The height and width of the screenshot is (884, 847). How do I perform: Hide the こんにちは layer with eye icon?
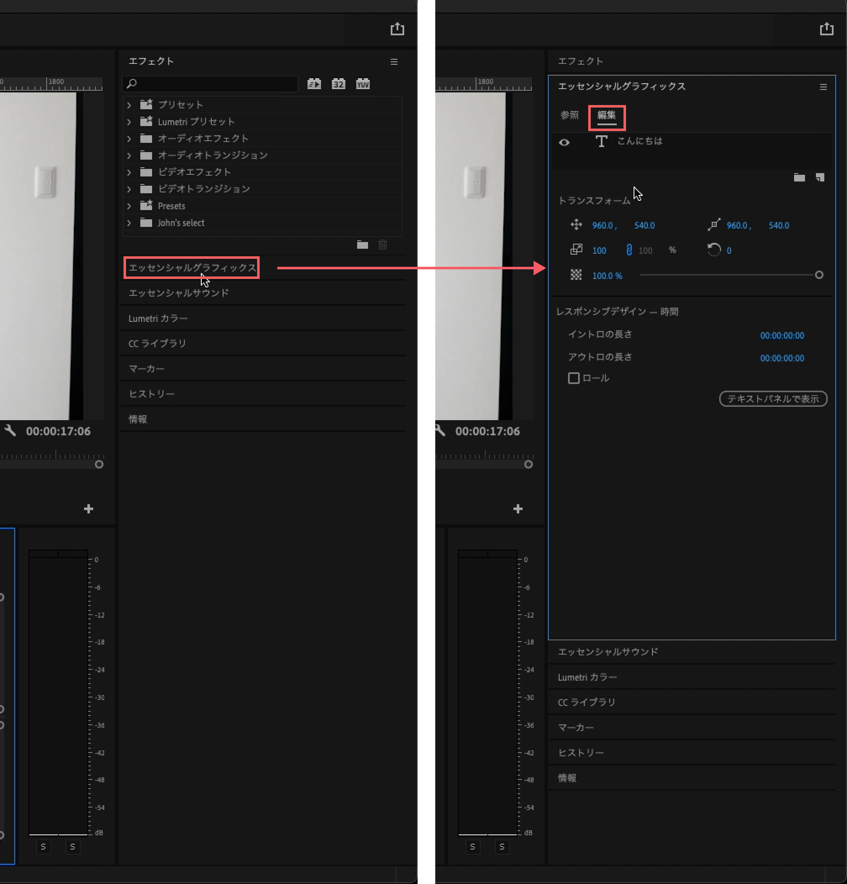tap(564, 142)
